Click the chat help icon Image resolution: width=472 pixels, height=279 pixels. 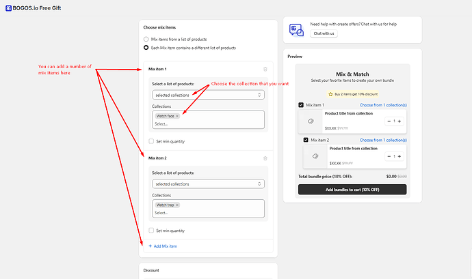pyautogui.click(x=296, y=29)
